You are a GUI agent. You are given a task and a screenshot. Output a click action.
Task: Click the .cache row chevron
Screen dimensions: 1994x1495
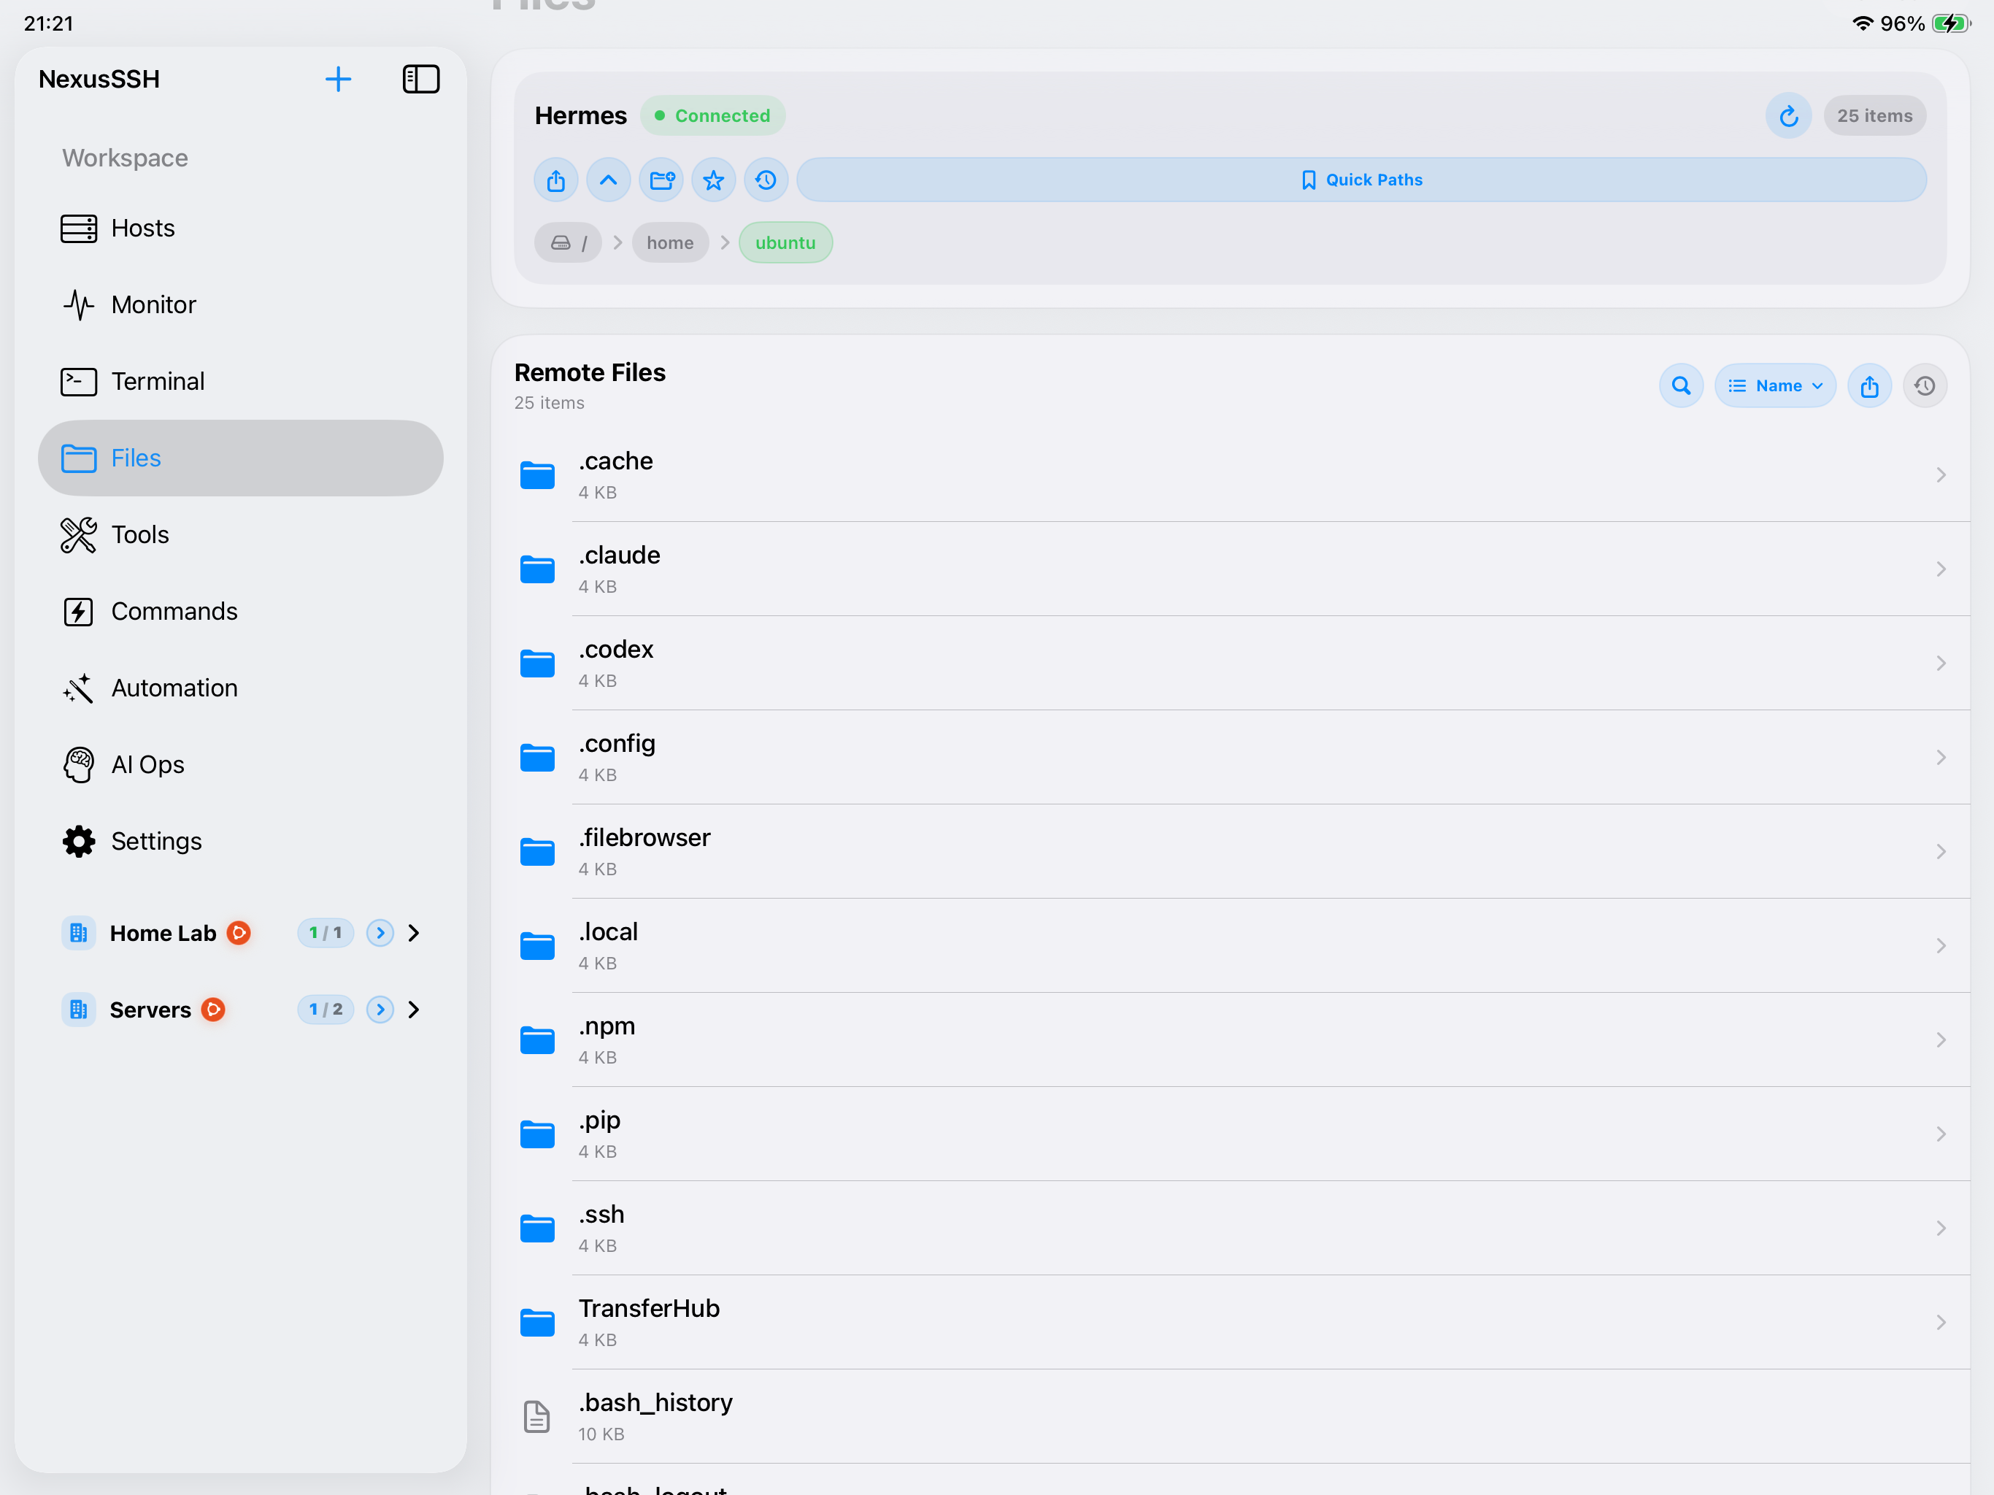[x=1941, y=475]
